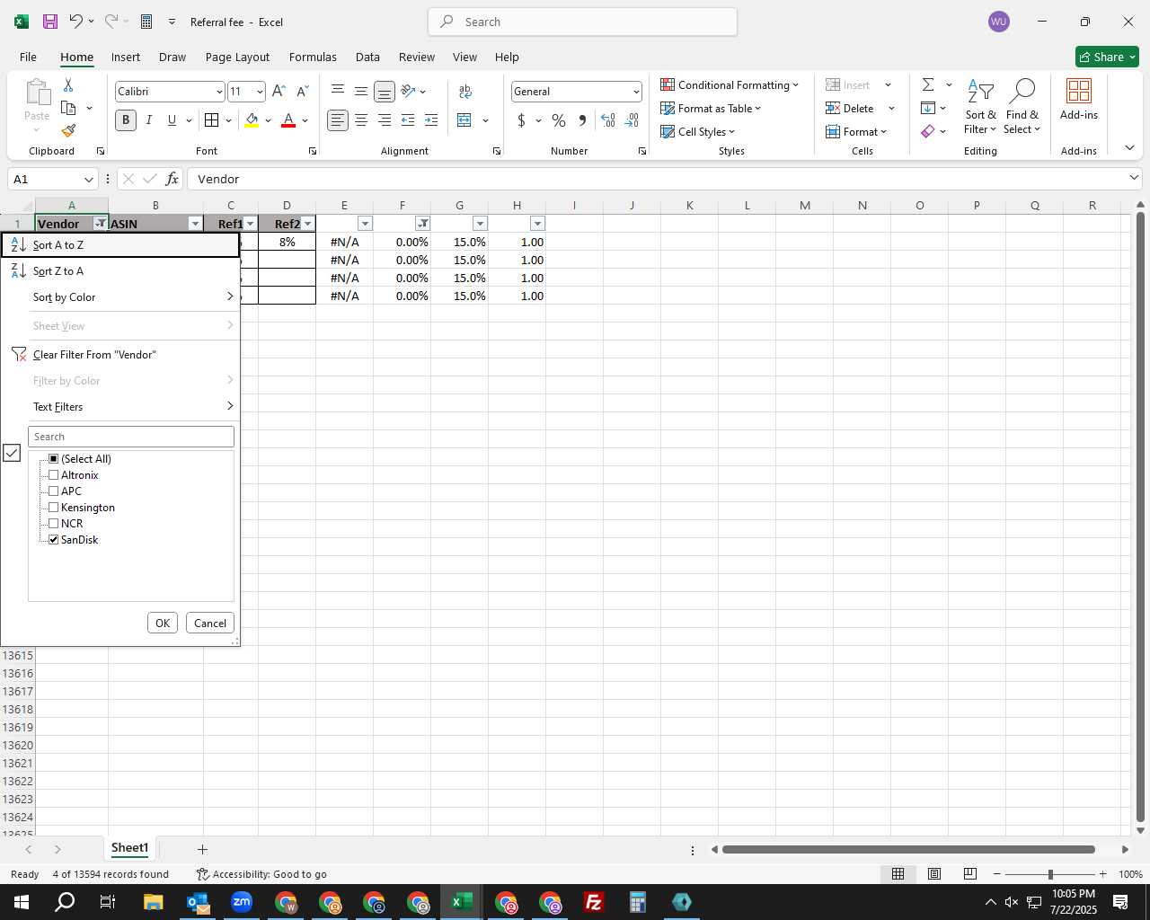The image size is (1150, 920).
Task: Click OK in filter menu
Action: click(x=163, y=623)
